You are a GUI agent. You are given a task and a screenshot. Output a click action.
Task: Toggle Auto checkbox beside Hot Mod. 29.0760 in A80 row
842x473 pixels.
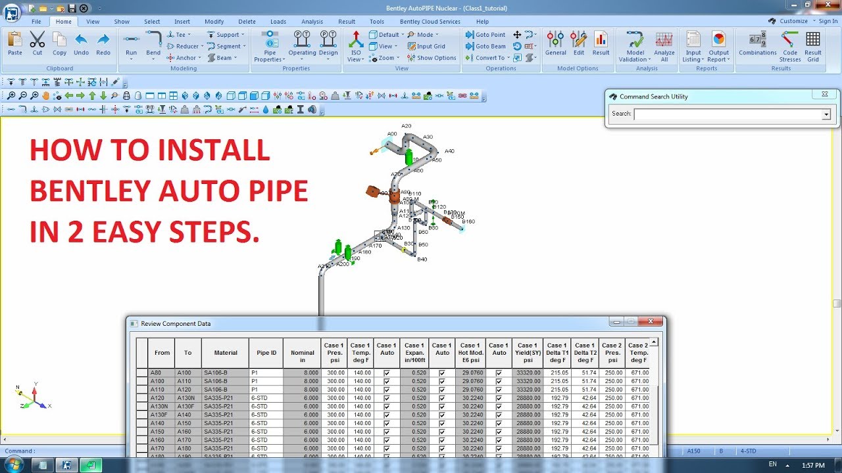click(499, 372)
